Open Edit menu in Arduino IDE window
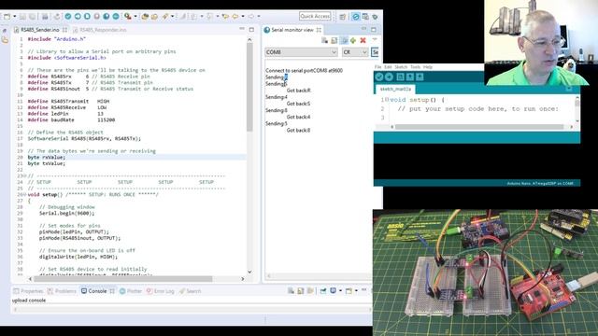598x336 pixels. tap(388, 67)
